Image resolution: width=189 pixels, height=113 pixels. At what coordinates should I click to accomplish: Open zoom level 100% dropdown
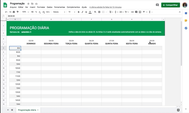coord(25,12)
